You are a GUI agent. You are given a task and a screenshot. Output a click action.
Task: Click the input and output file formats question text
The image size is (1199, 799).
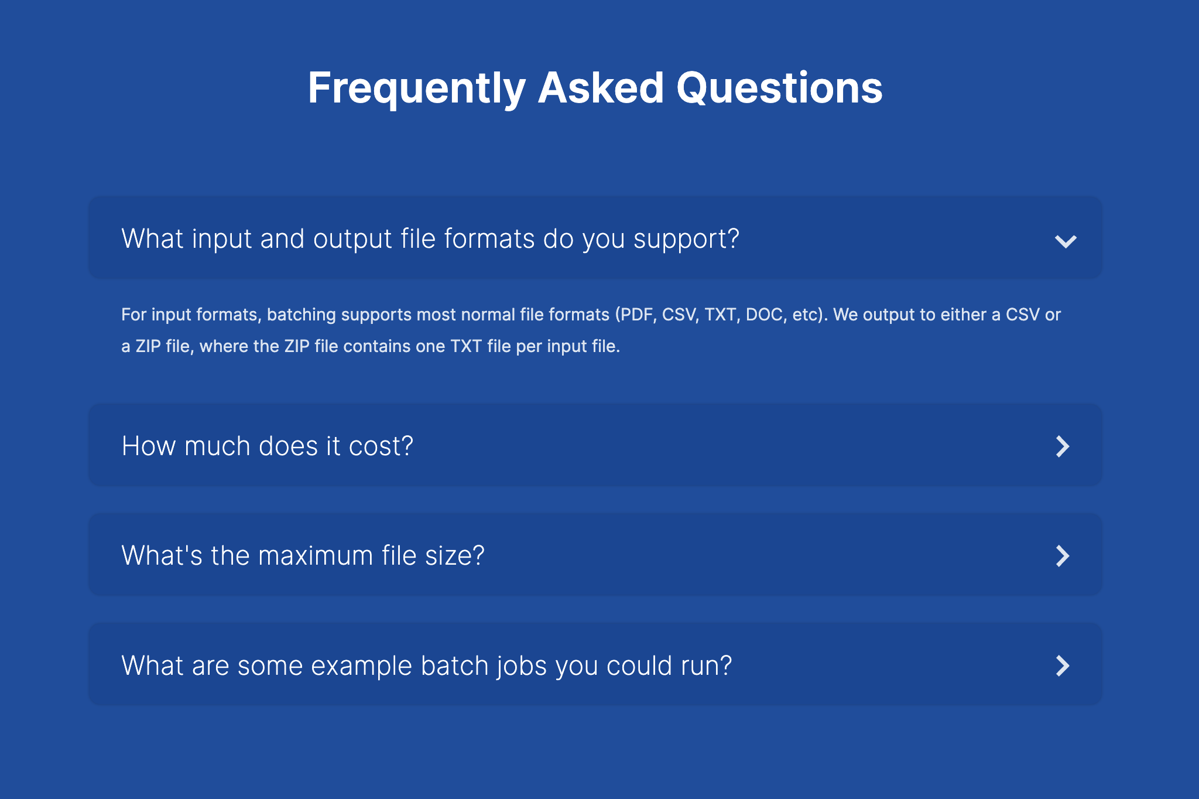click(430, 239)
